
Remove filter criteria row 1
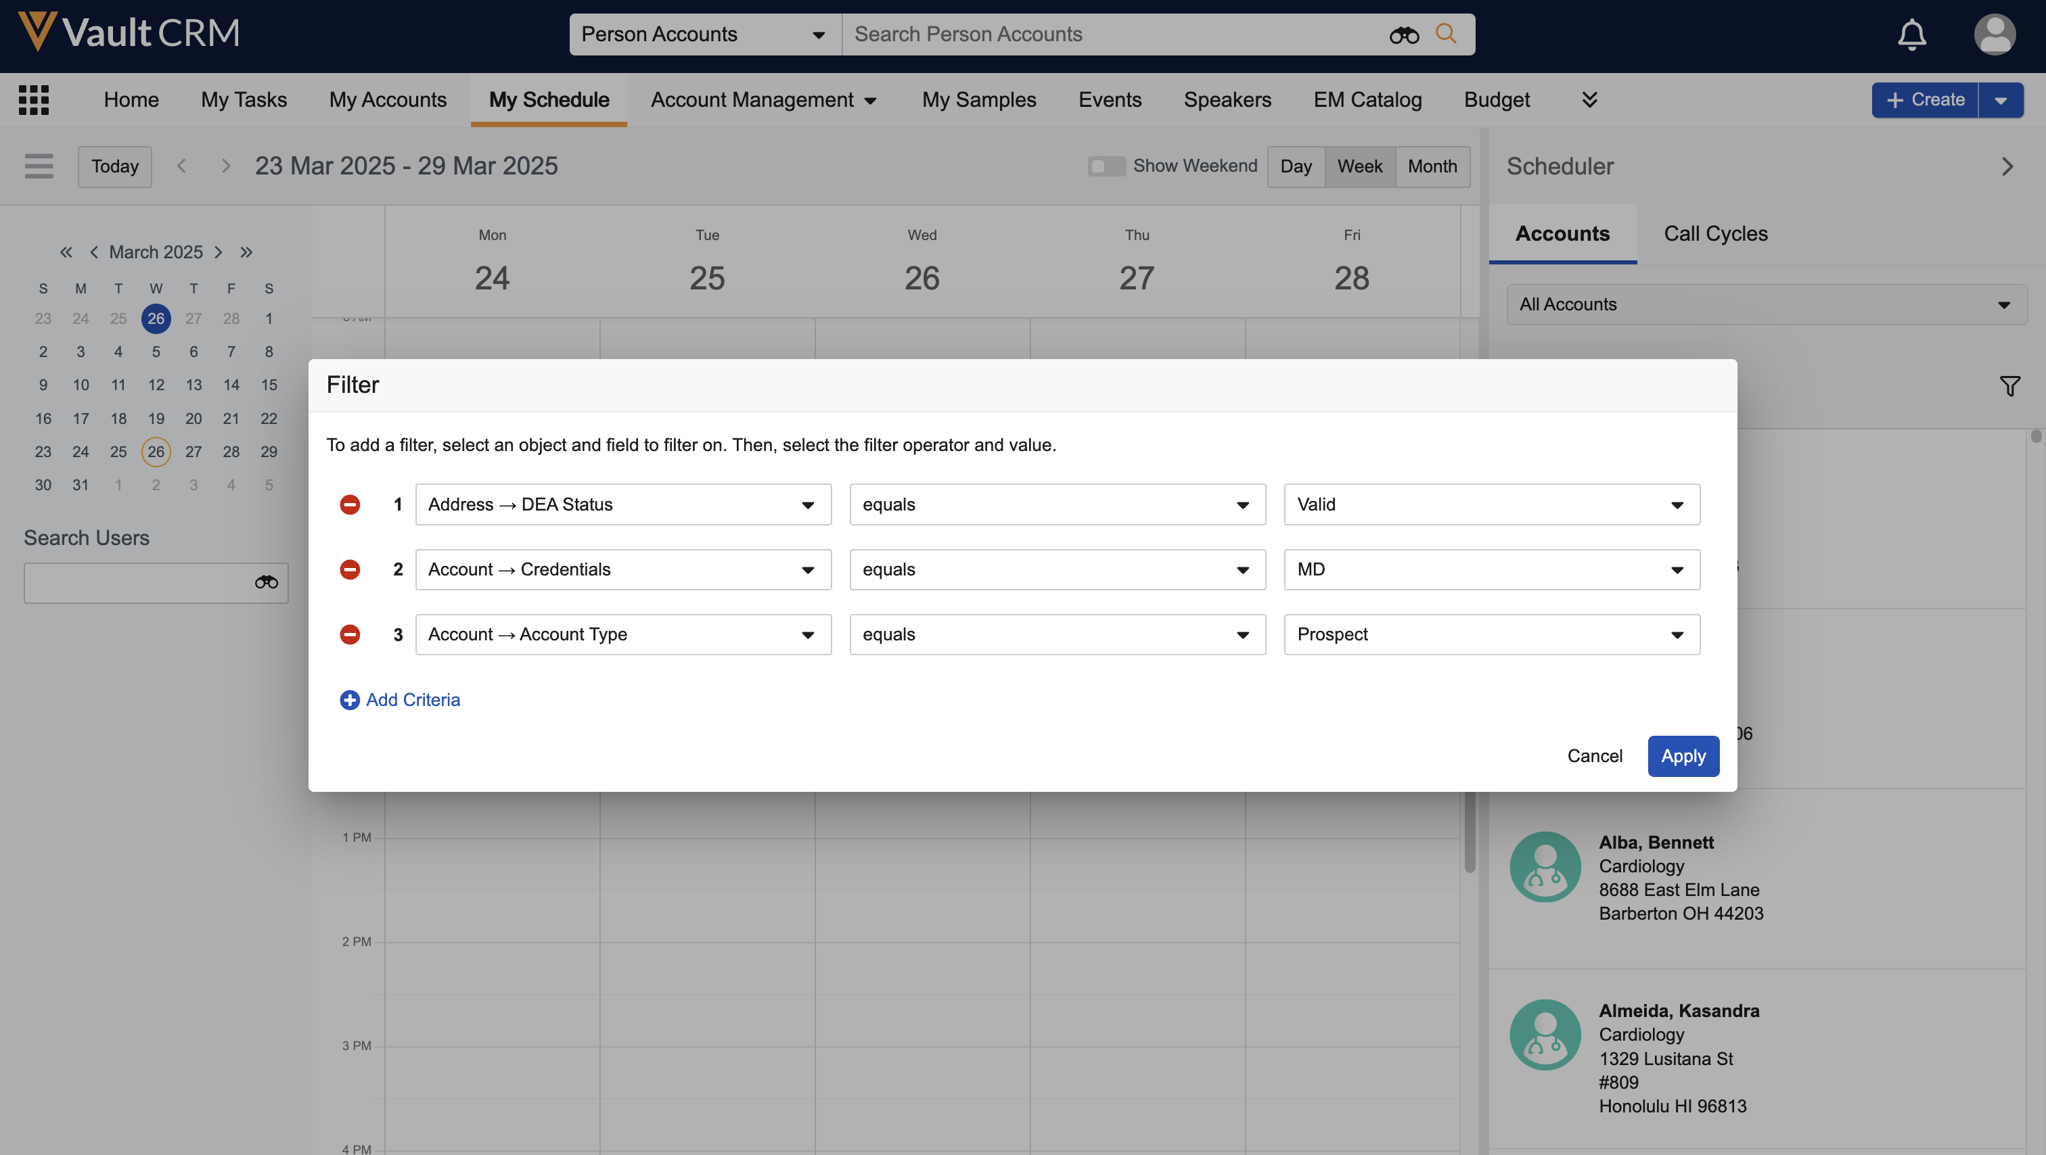(350, 505)
